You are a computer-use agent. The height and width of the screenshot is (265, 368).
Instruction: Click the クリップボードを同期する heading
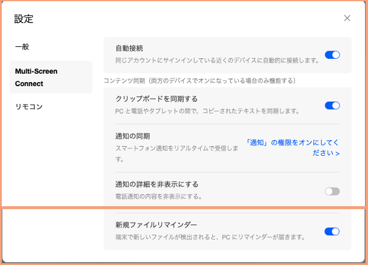[156, 99]
